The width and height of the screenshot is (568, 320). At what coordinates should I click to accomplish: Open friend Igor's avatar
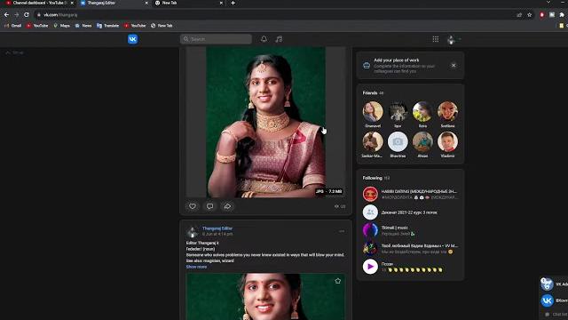(398, 111)
